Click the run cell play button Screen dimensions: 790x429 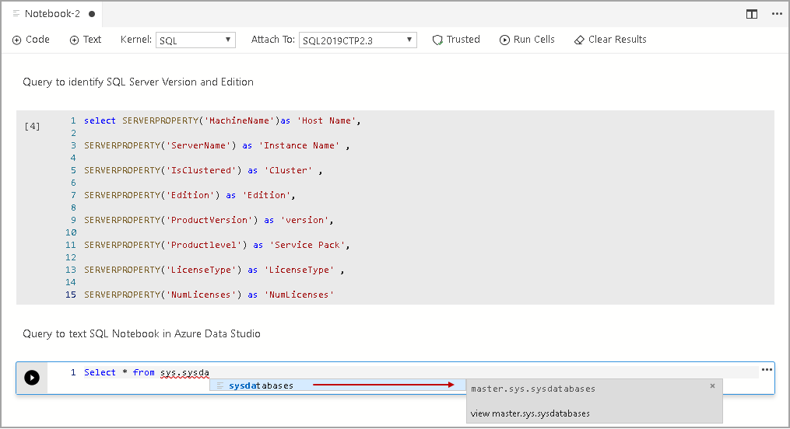click(x=32, y=377)
